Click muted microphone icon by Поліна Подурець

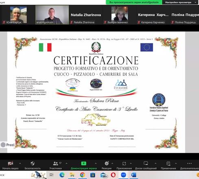pos(173,22)
